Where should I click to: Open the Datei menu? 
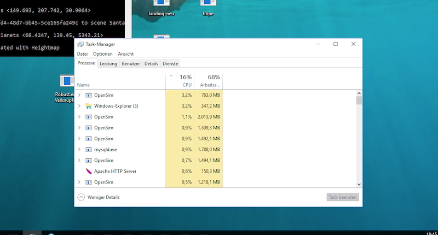pos(83,54)
